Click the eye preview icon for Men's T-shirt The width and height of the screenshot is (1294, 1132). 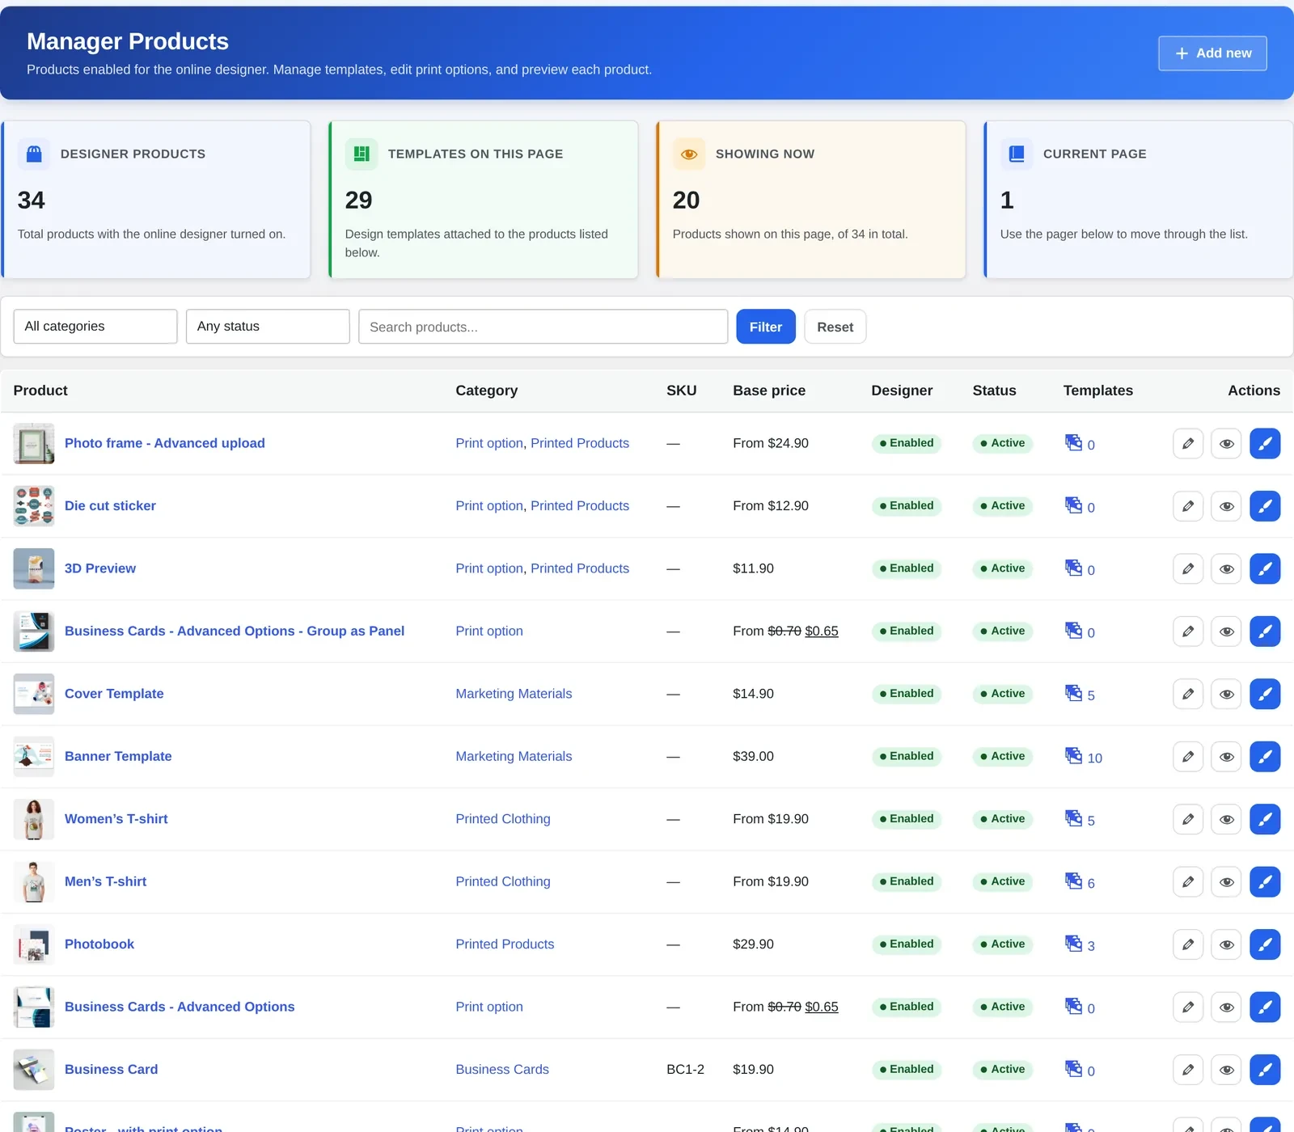[1226, 882]
